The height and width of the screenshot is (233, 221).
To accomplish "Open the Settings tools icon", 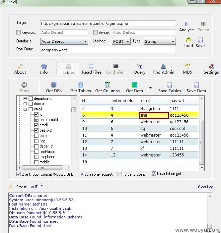I will 211,66.
